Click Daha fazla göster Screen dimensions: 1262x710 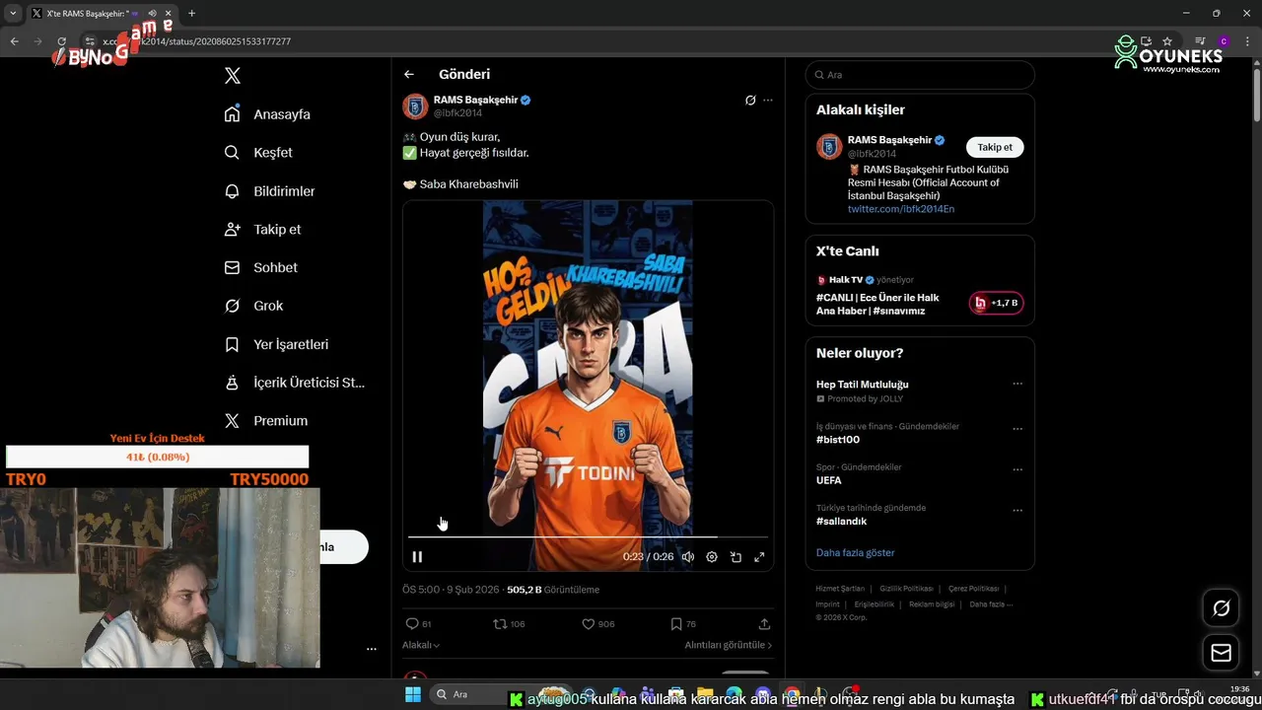tap(856, 553)
